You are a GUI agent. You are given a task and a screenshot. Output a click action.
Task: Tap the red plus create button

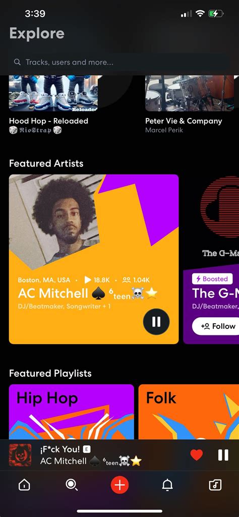[x=119, y=485]
